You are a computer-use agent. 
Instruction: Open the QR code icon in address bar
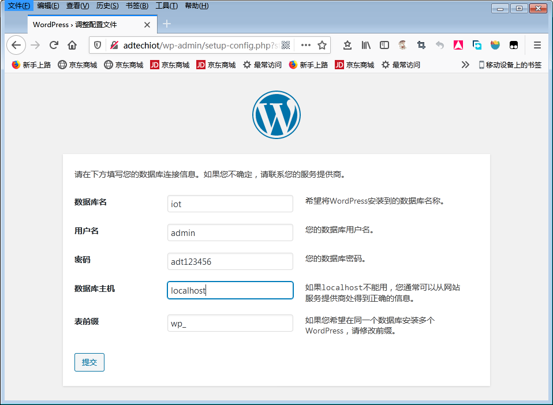(x=286, y=45)
